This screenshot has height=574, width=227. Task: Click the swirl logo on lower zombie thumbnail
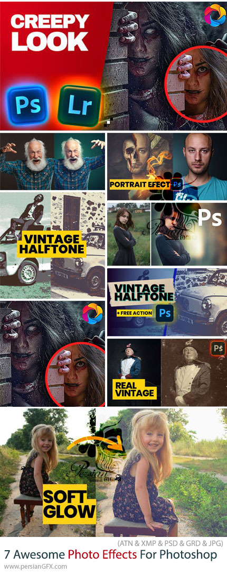click(92, 313)
